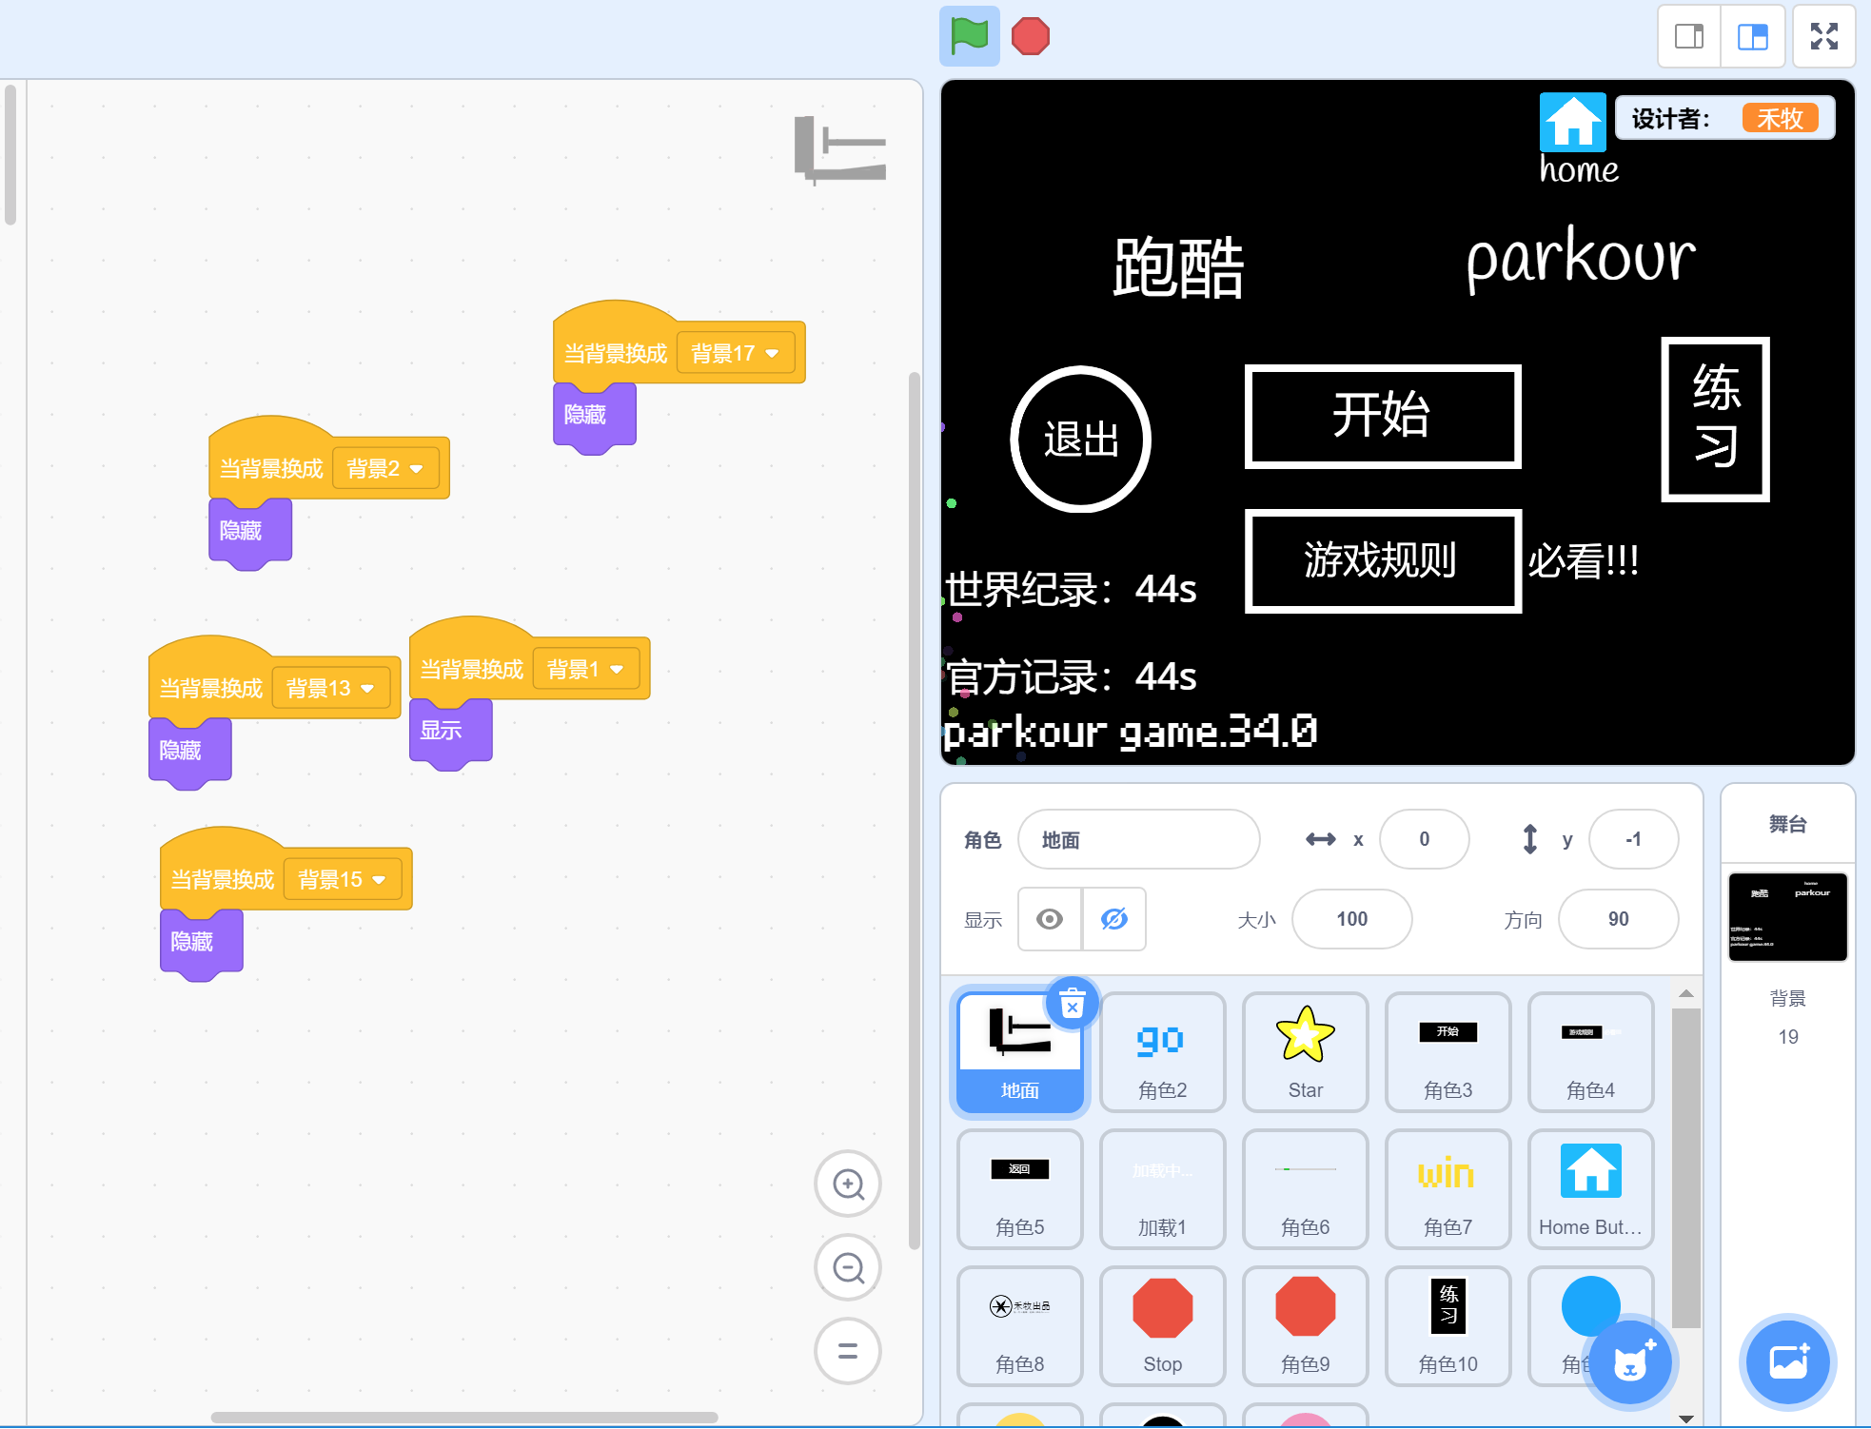Screen dimensions: 1871x1429
Task: Click the 大小 size field
Action: 1351,919
